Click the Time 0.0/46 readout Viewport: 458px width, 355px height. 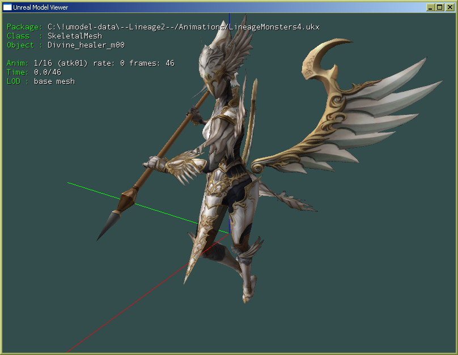coord(34,72)
